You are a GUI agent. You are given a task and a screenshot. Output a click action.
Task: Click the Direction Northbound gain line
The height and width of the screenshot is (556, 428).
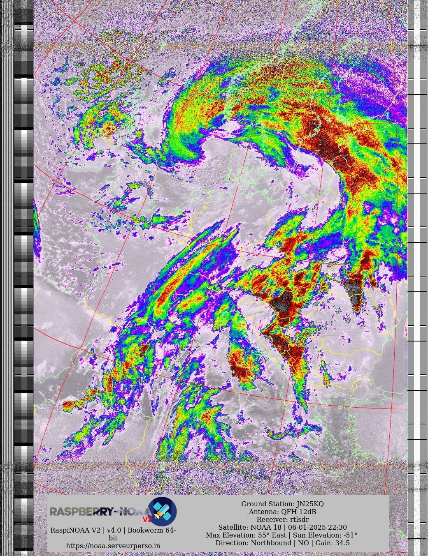point(282,543)
